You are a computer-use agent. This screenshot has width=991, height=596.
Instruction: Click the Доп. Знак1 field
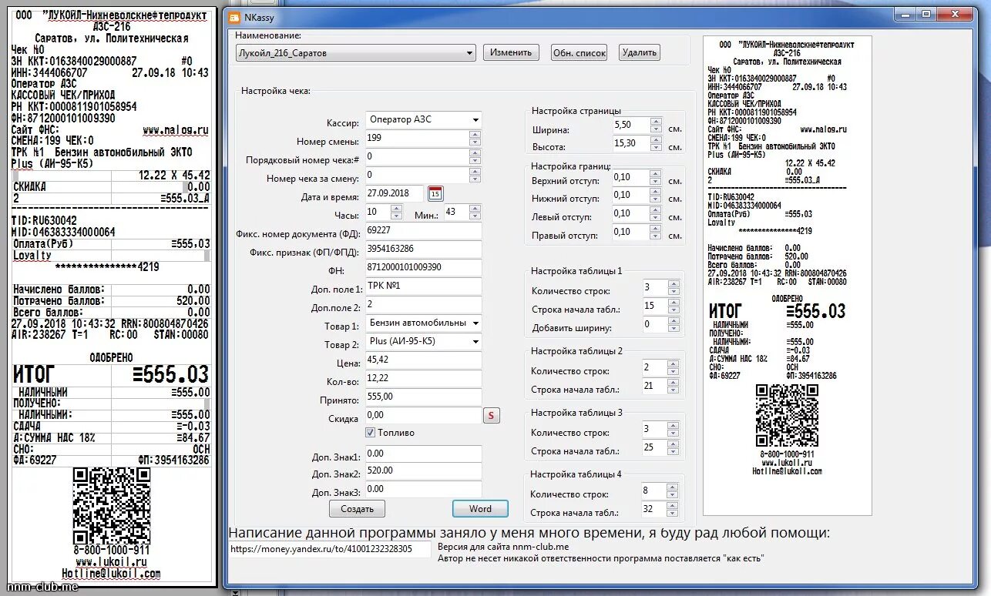click(x=423, y=453)
